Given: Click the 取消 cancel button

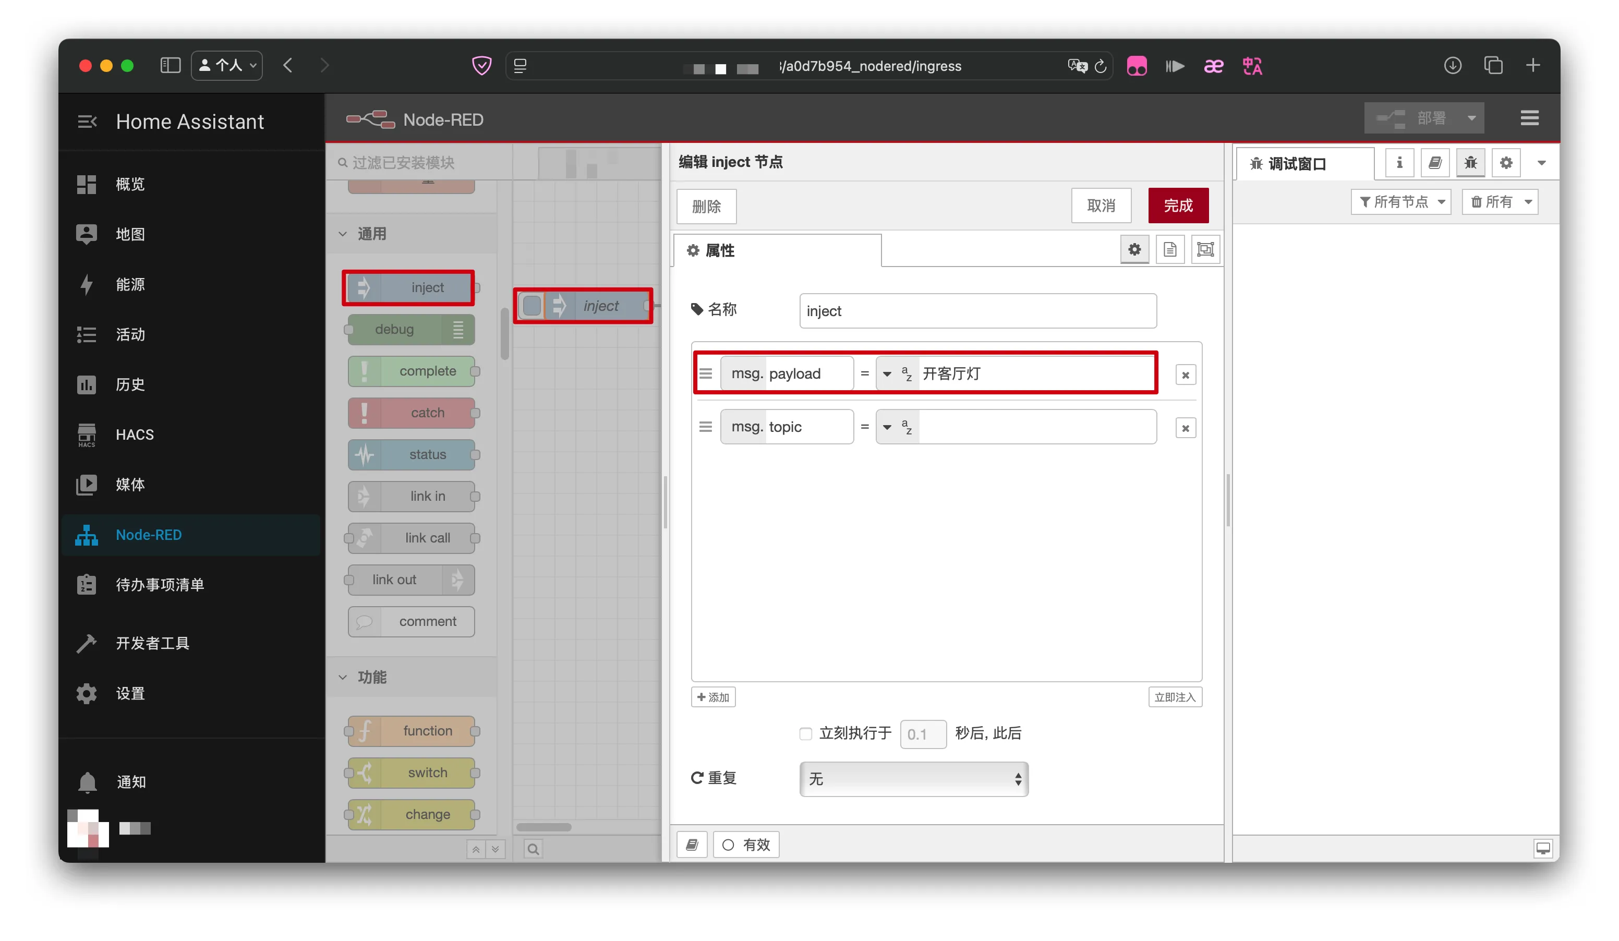Looking at the screenshot, I should coord(1101,206).
